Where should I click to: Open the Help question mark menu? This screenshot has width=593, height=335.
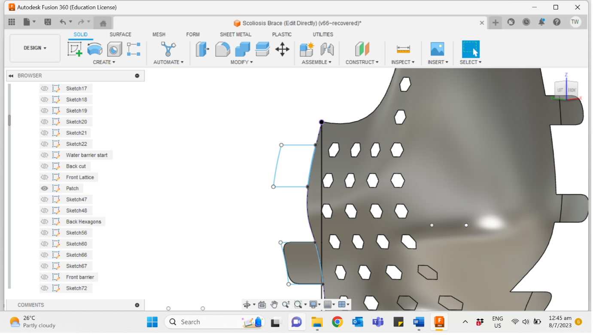point(557,22)
